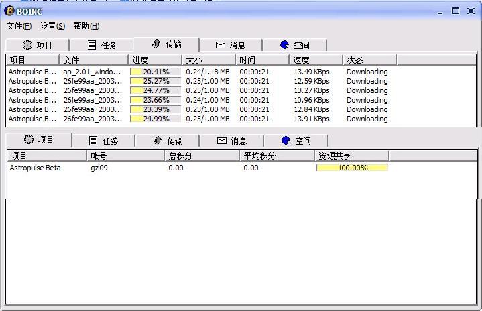Switch to the upper 项目 tab label
The width and height of the screenshot is (482, 311).
pos(44,45)
